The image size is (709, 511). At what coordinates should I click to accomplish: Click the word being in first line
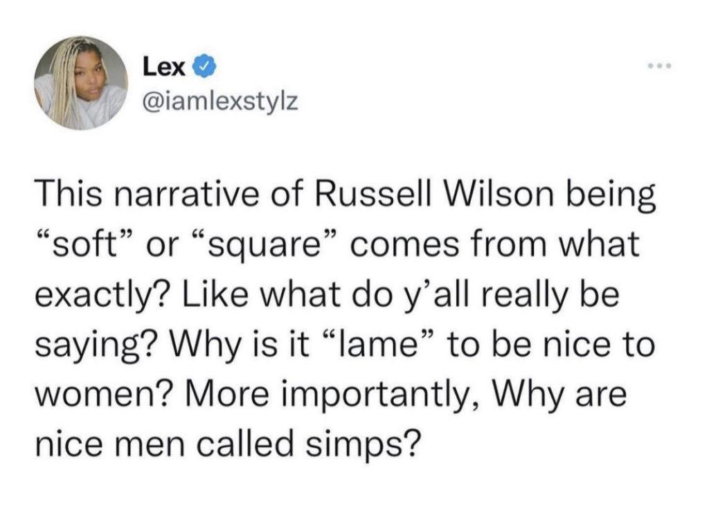(x=614, y=196)
